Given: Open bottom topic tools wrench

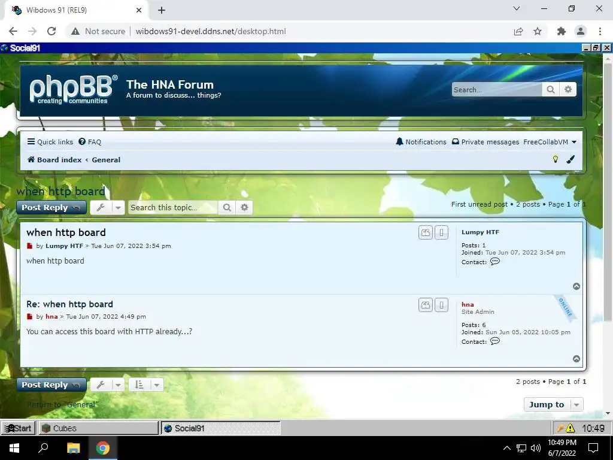Looking at the screenshot, I should 101,385.
